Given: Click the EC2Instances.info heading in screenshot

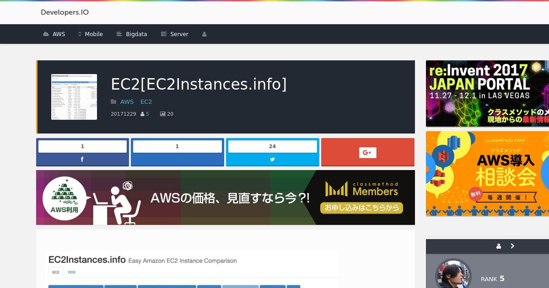Looking at the screenshot, I should click(87, 260).
